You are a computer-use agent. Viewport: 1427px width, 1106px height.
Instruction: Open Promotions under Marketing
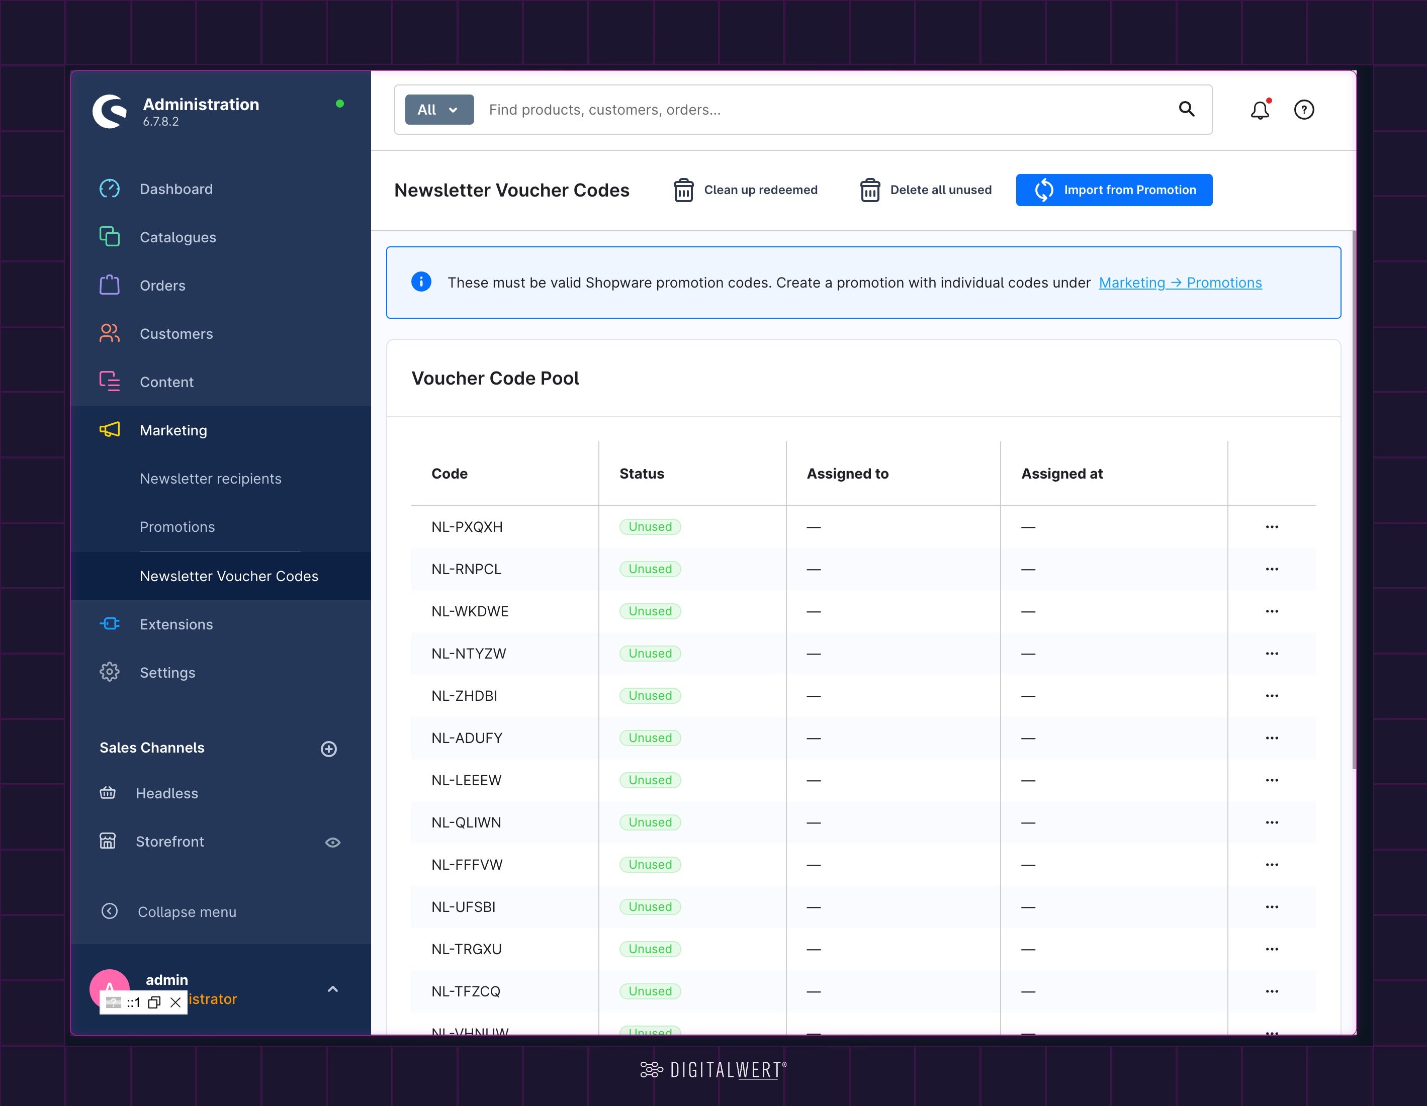coord(177,527)
